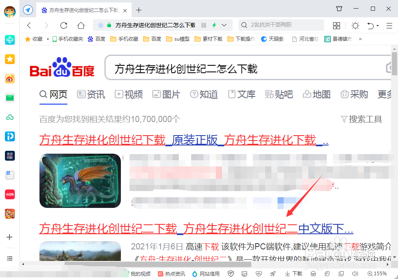Open the 搜索工具 filter dropdown
Screen dimensions: 398x279
[361, 119]
